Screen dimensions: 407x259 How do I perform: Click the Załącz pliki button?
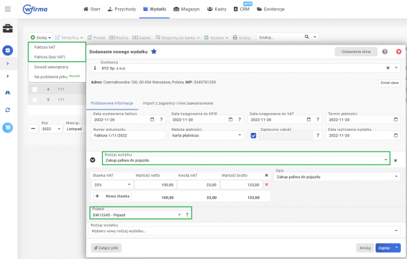click(x=106, y=248)
